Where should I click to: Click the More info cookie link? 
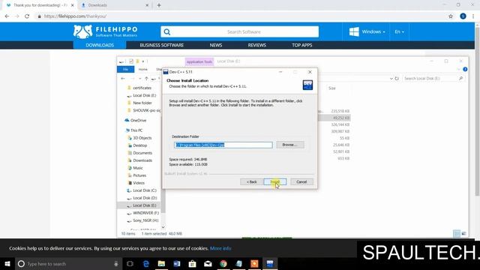pos(220,248)
